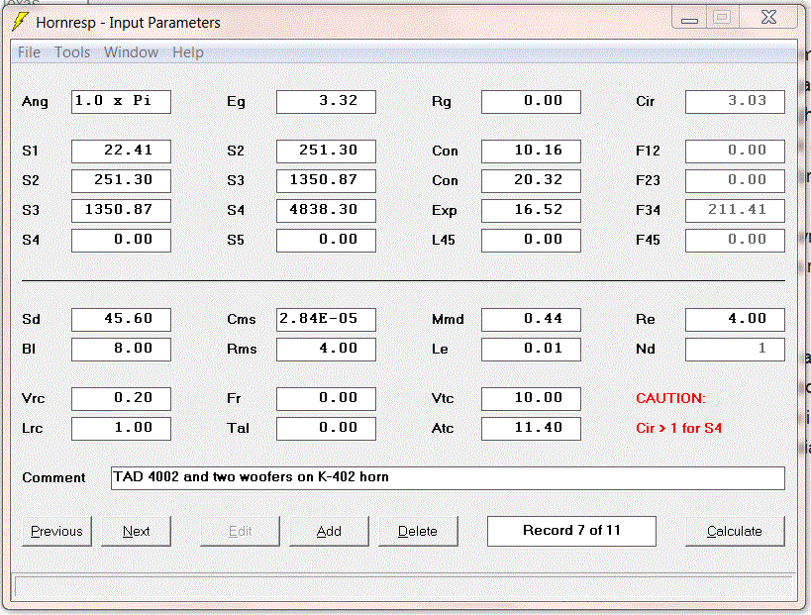Click the Record 7 of 11 box
Screen dimensions: 811x615
[571, 531]
